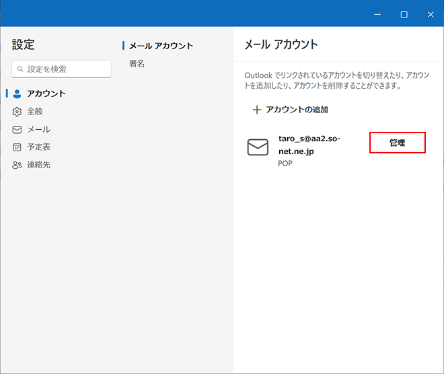The height and width of the screenshot is (374, 444).
Task: Switch to the 予定表 settings category
Action: point(38,147)
